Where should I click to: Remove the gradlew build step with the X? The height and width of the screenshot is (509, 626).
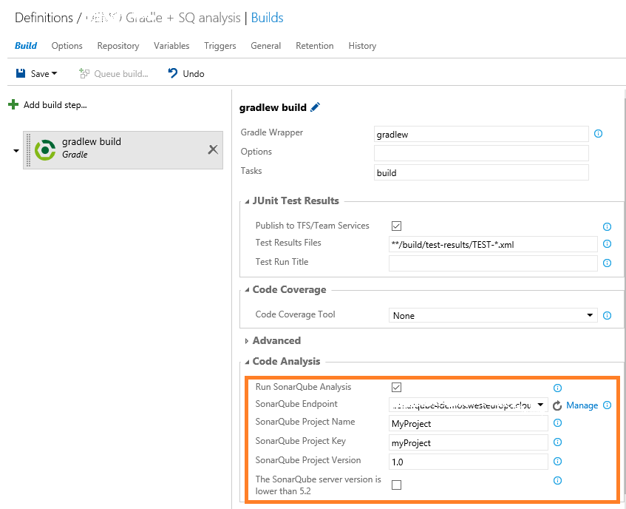coord(213,149)
